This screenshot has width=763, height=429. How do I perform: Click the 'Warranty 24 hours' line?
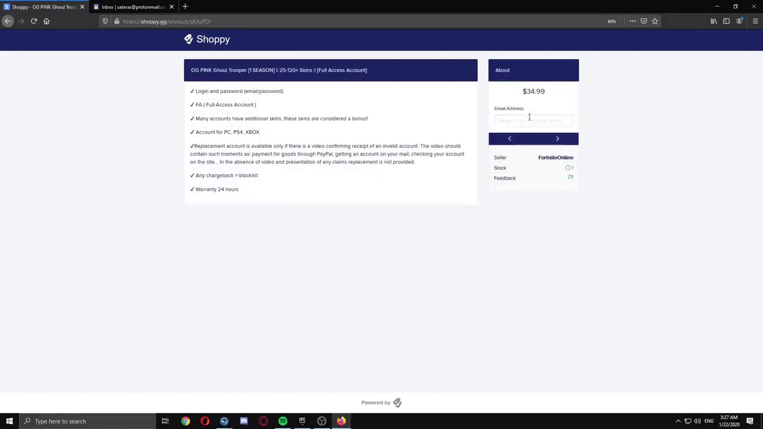pyautogui.click(x=214, y=189)
